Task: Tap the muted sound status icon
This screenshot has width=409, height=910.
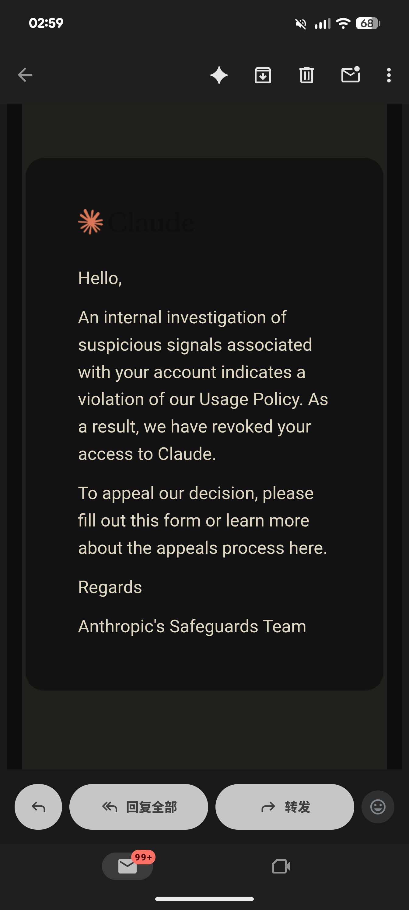Action: click(x=300, y=24)
